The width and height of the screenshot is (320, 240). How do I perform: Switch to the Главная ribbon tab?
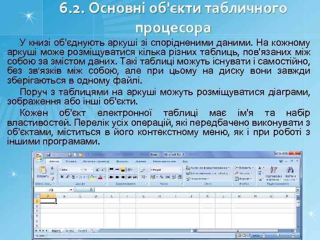pyautogui.click(x=55, y=161)
